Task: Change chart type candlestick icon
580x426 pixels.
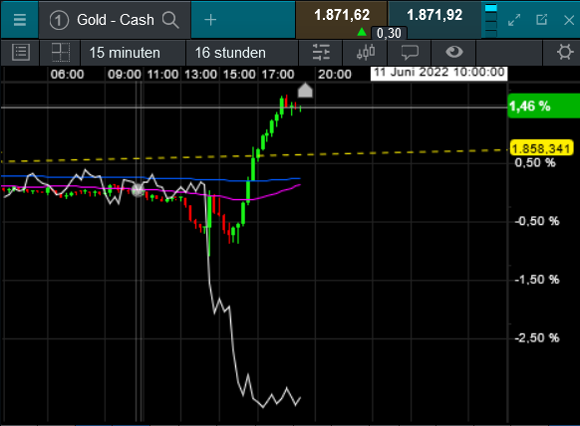Action: [366, 53]
